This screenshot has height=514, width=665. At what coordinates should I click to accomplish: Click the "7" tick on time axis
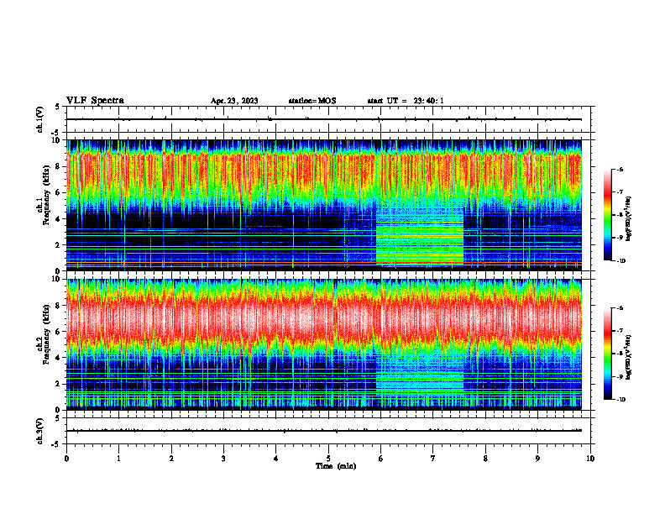coord(433,459)
